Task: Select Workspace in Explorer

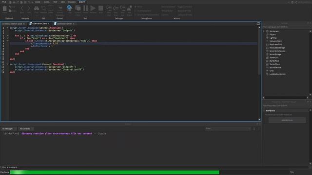Action: 274,31
